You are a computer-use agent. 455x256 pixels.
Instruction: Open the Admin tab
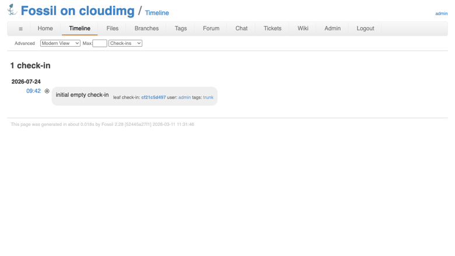(x=332, y=29)
